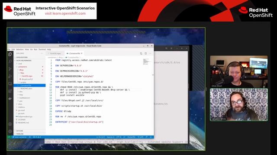Click the git branch name in status bar
This screenshot has height=155, width=277.
[x=19, y=137]
